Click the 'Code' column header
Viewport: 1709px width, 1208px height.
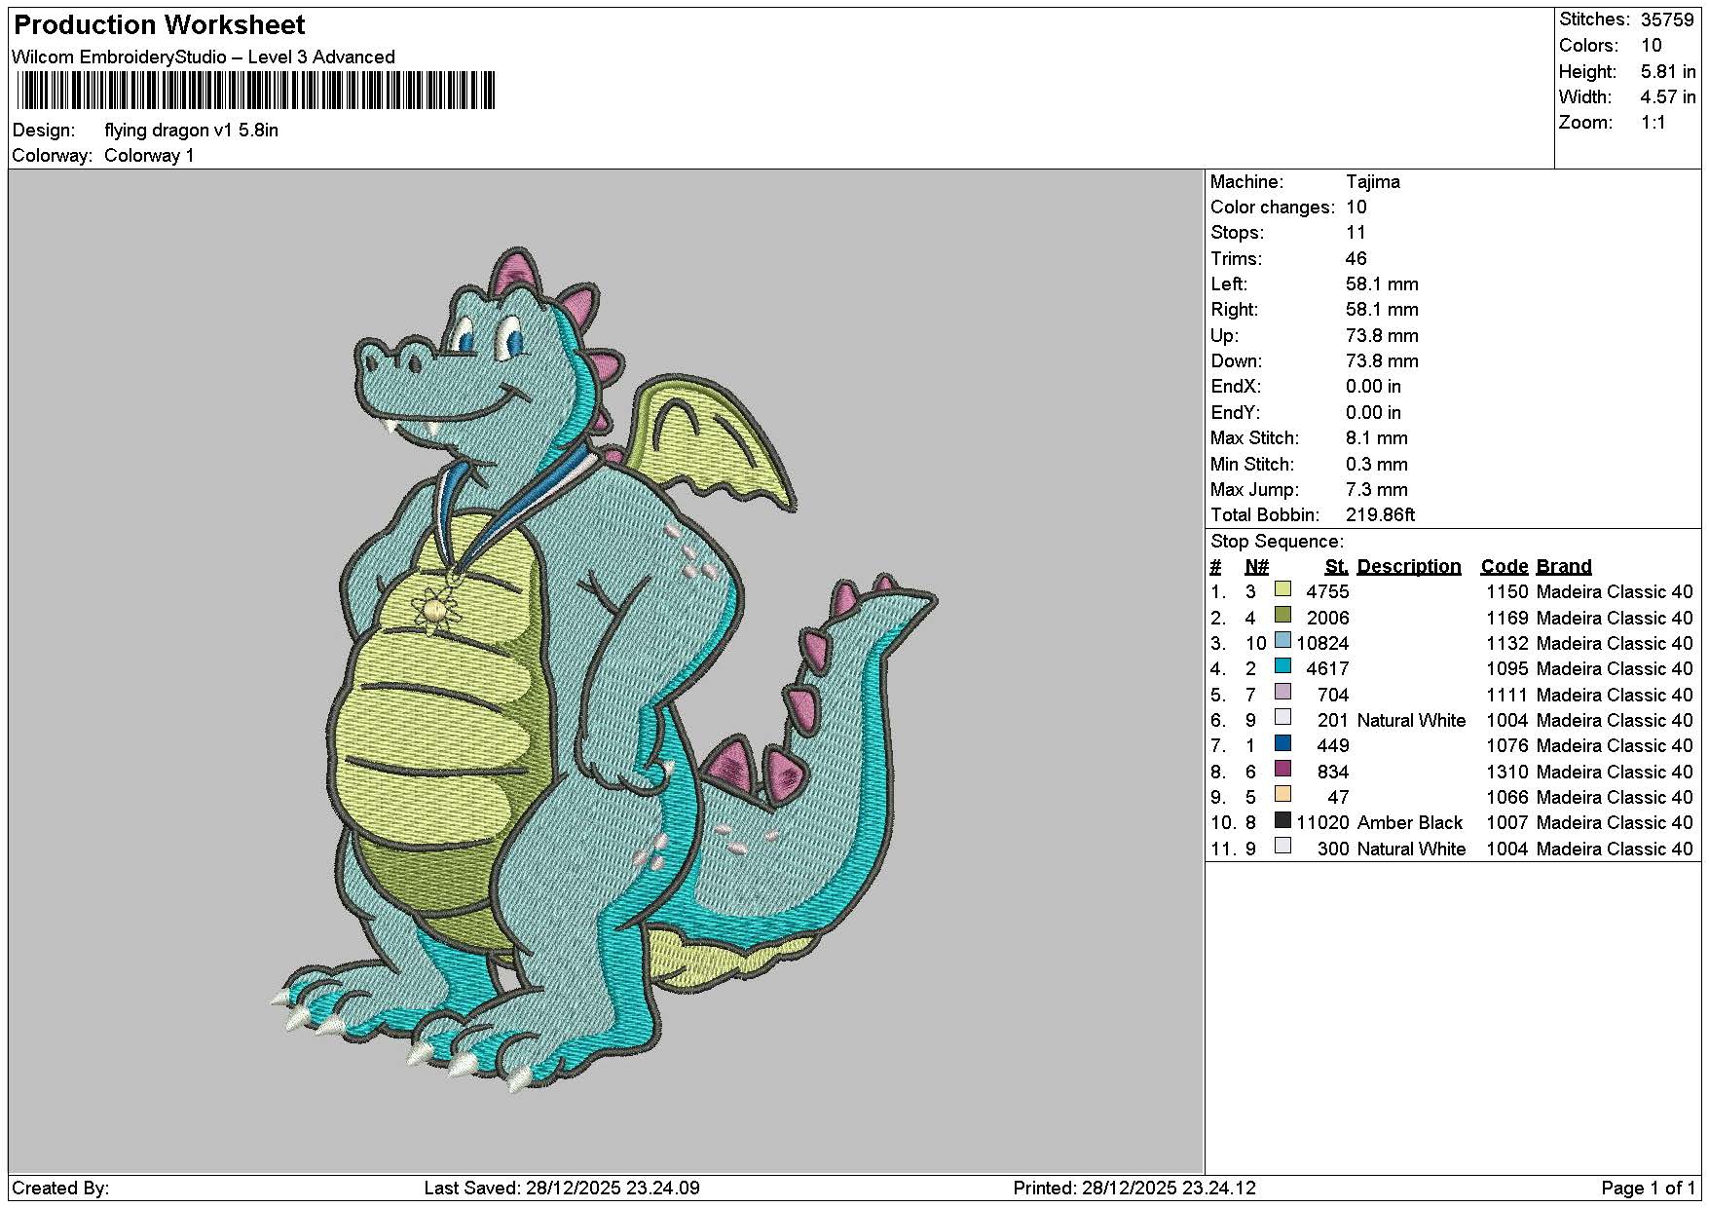click(x=1504, y=566)
